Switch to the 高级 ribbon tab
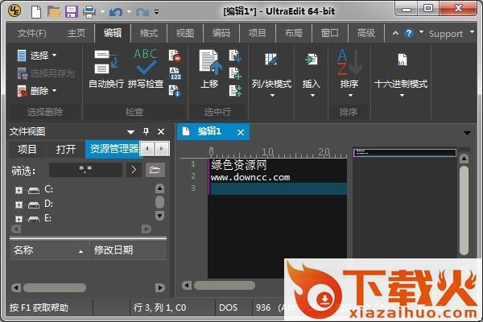This screenshot has width=483, height=322. click(366, 33)
